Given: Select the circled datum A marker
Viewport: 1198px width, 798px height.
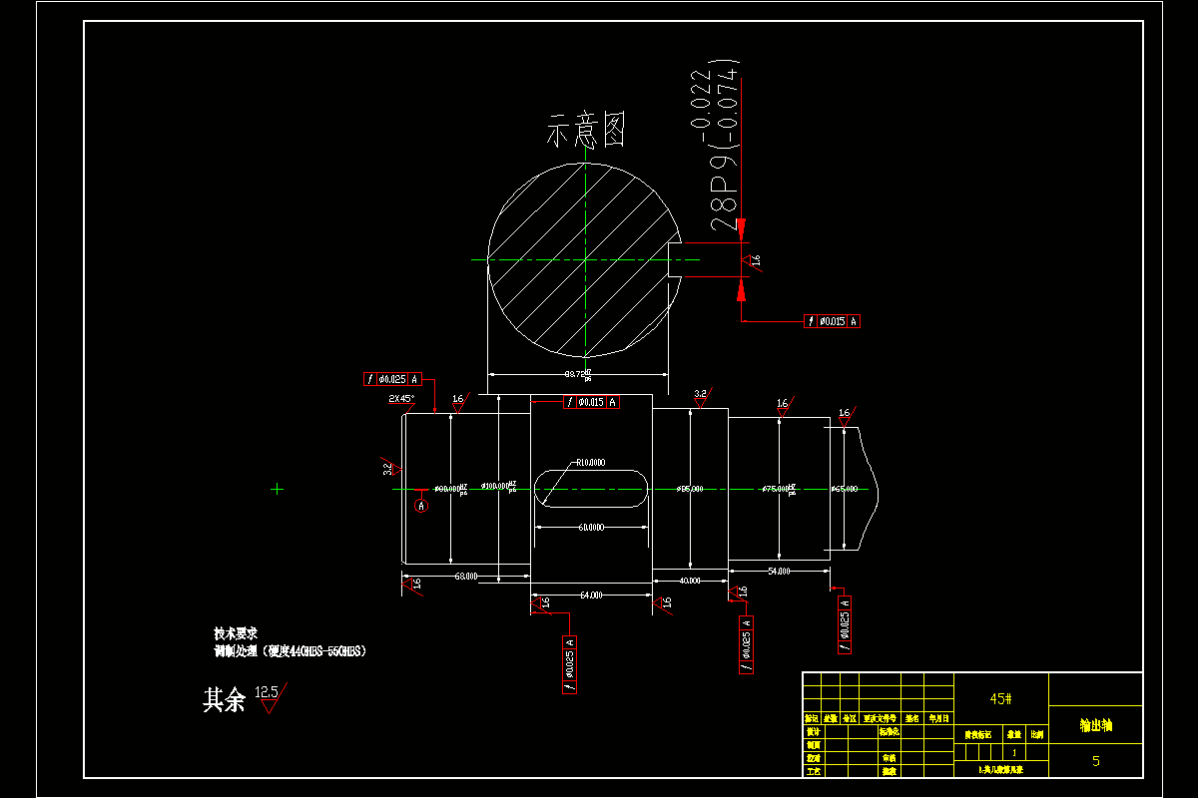Looking at the screenshot, I should pos(421,506).
